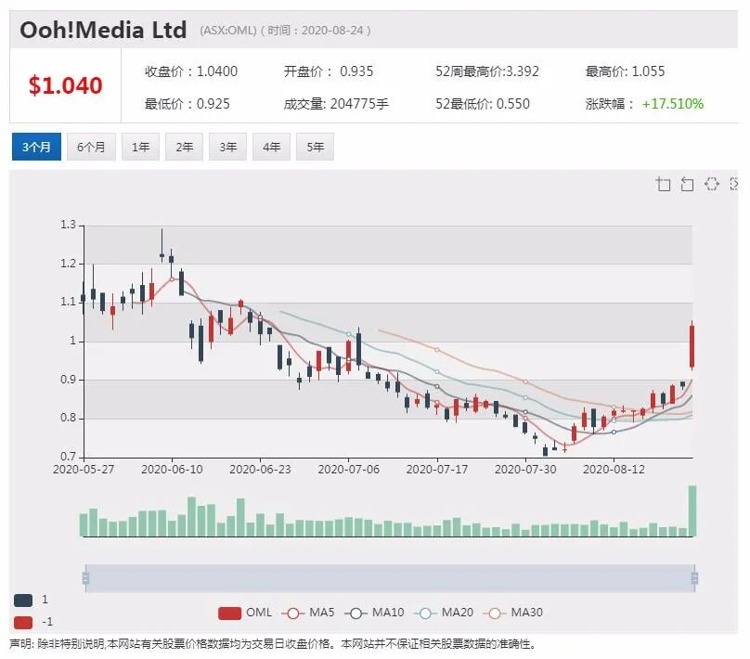Image resolution: width=750 pixels, height=659 pixels.
Task: Toggle the red '-1' visual map swatch
Action: [x=23, y=623]
